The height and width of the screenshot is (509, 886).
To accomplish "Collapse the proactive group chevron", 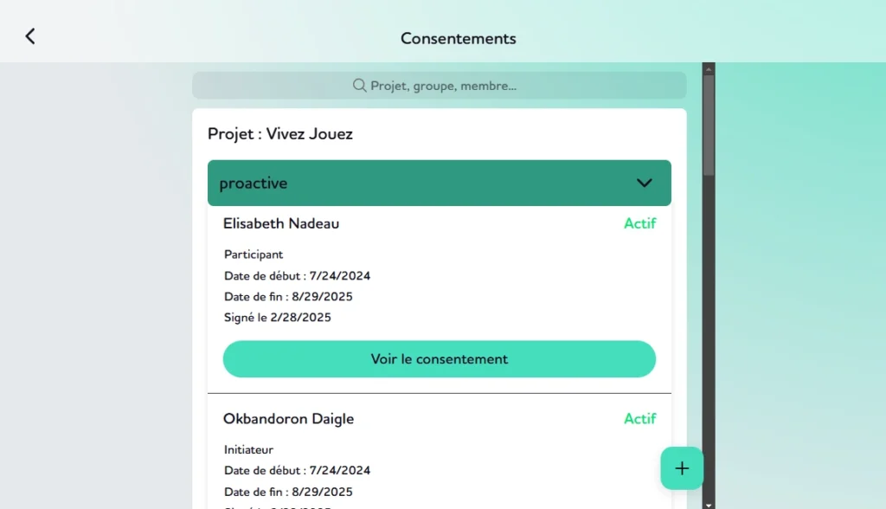I will coord(644,183).
